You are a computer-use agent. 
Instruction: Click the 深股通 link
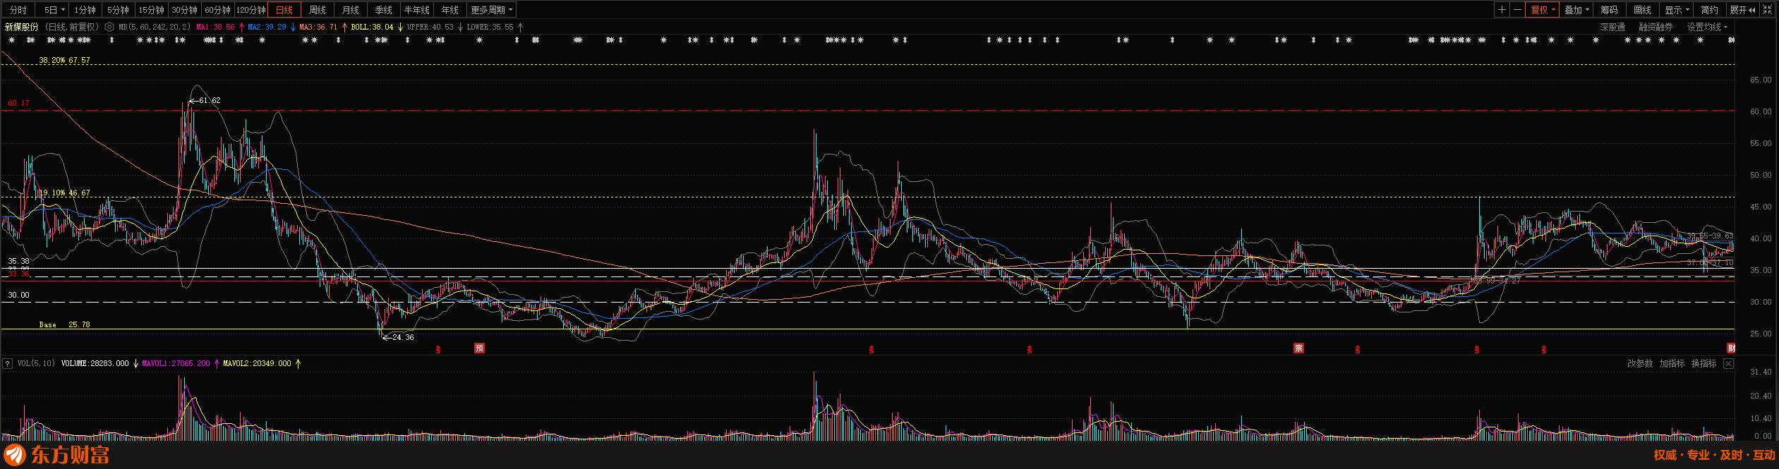(x=1612, y=28)
